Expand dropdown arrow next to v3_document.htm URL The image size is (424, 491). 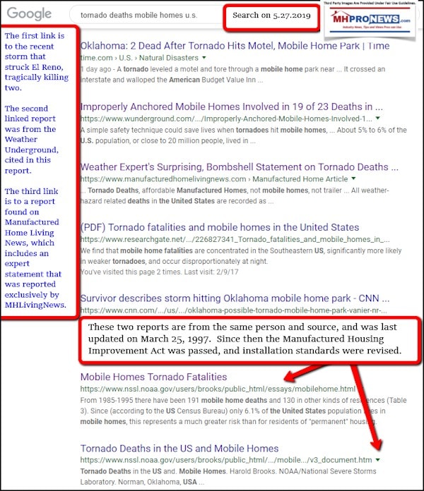(378, 460)
